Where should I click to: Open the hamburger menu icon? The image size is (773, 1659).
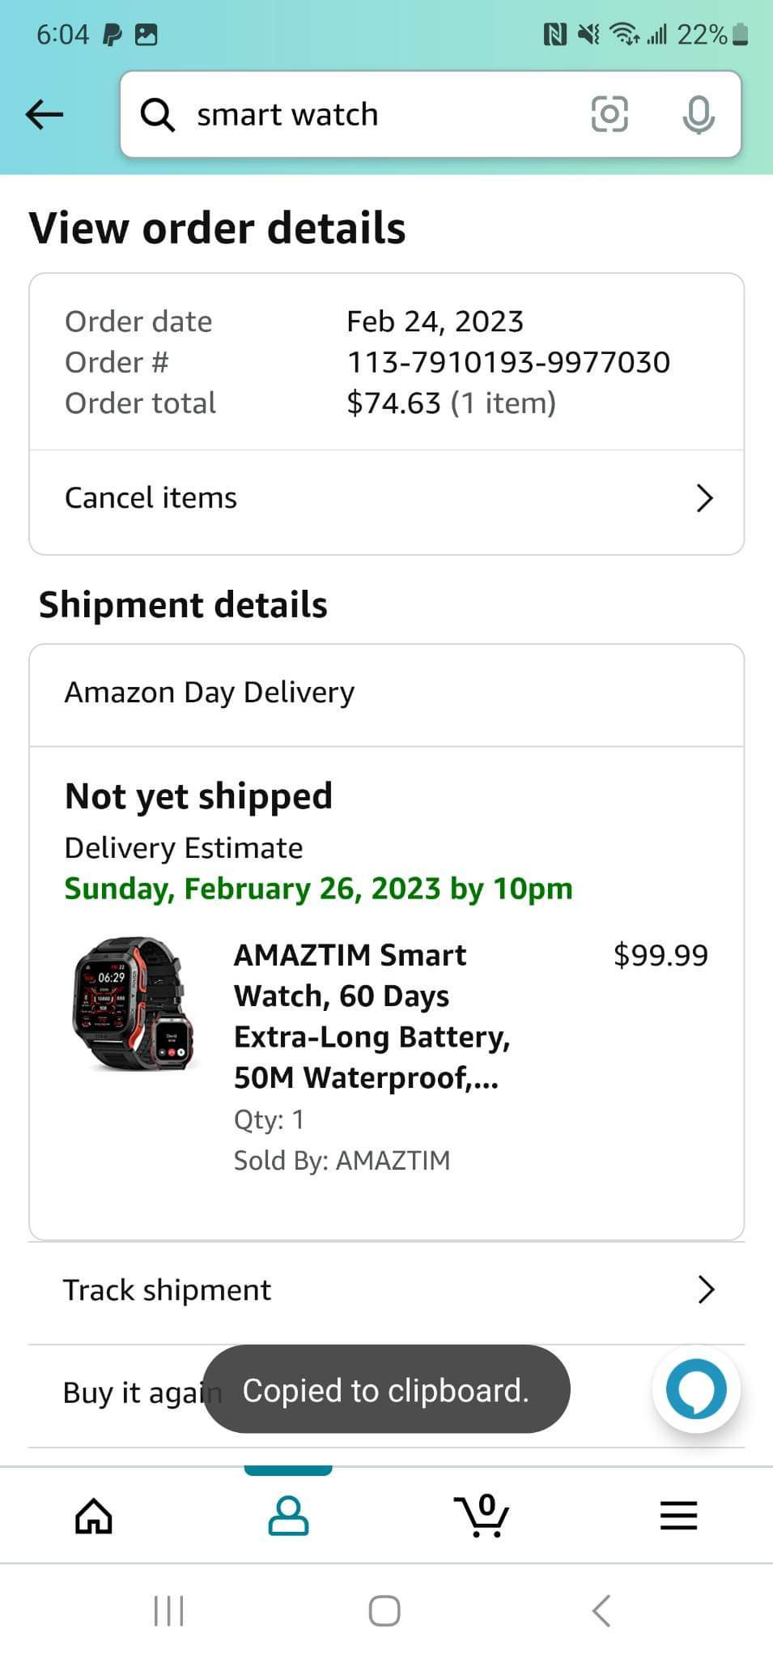pyautogui.click(x=678, y=1516)
